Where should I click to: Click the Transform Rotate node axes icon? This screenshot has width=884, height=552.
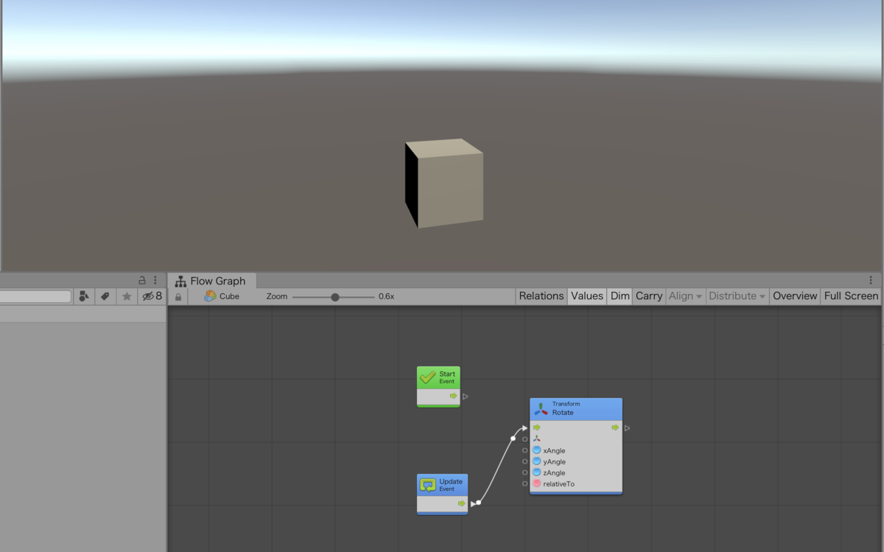[541, 408]
